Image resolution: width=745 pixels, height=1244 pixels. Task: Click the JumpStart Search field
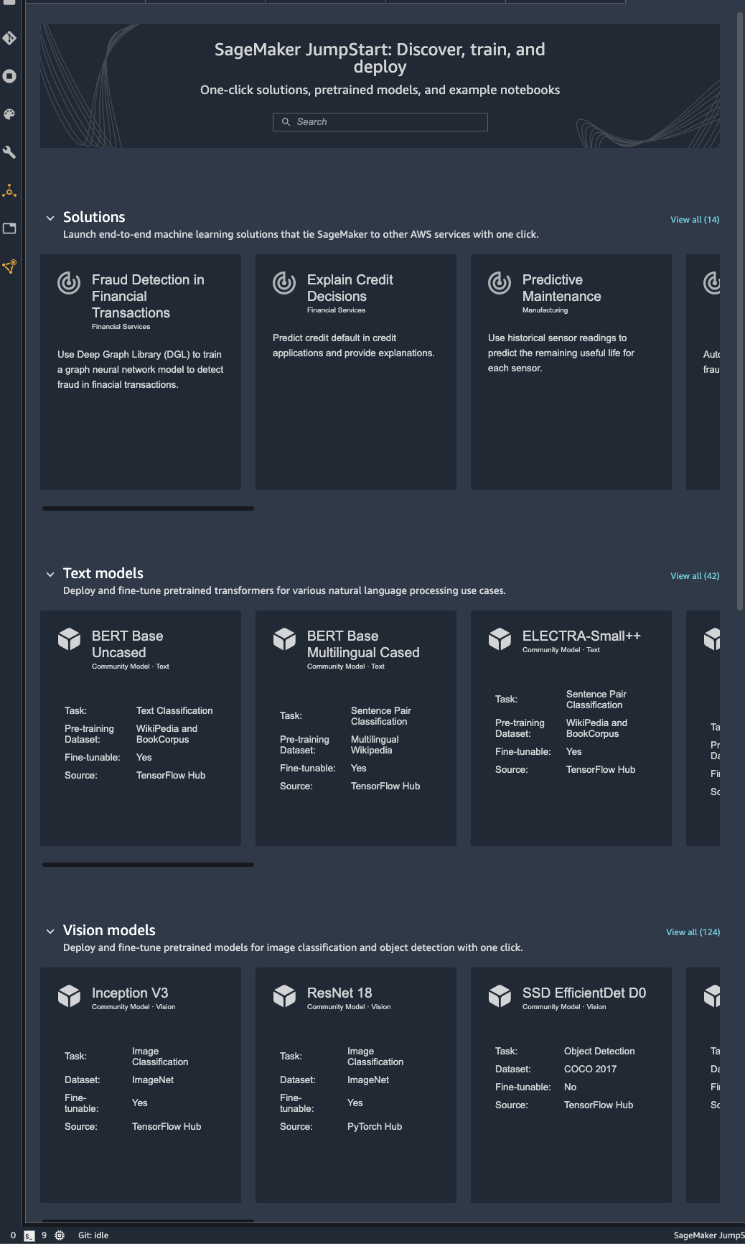(380, 122)
